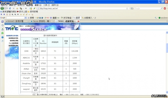Click the red Adblock Plus icon
Viewport: 168px width, 98px height.
click(x=165, y=8)
